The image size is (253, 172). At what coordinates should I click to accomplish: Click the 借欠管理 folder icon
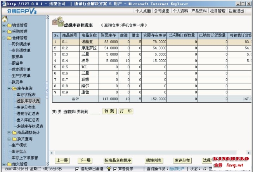click(x=9, y=164)
